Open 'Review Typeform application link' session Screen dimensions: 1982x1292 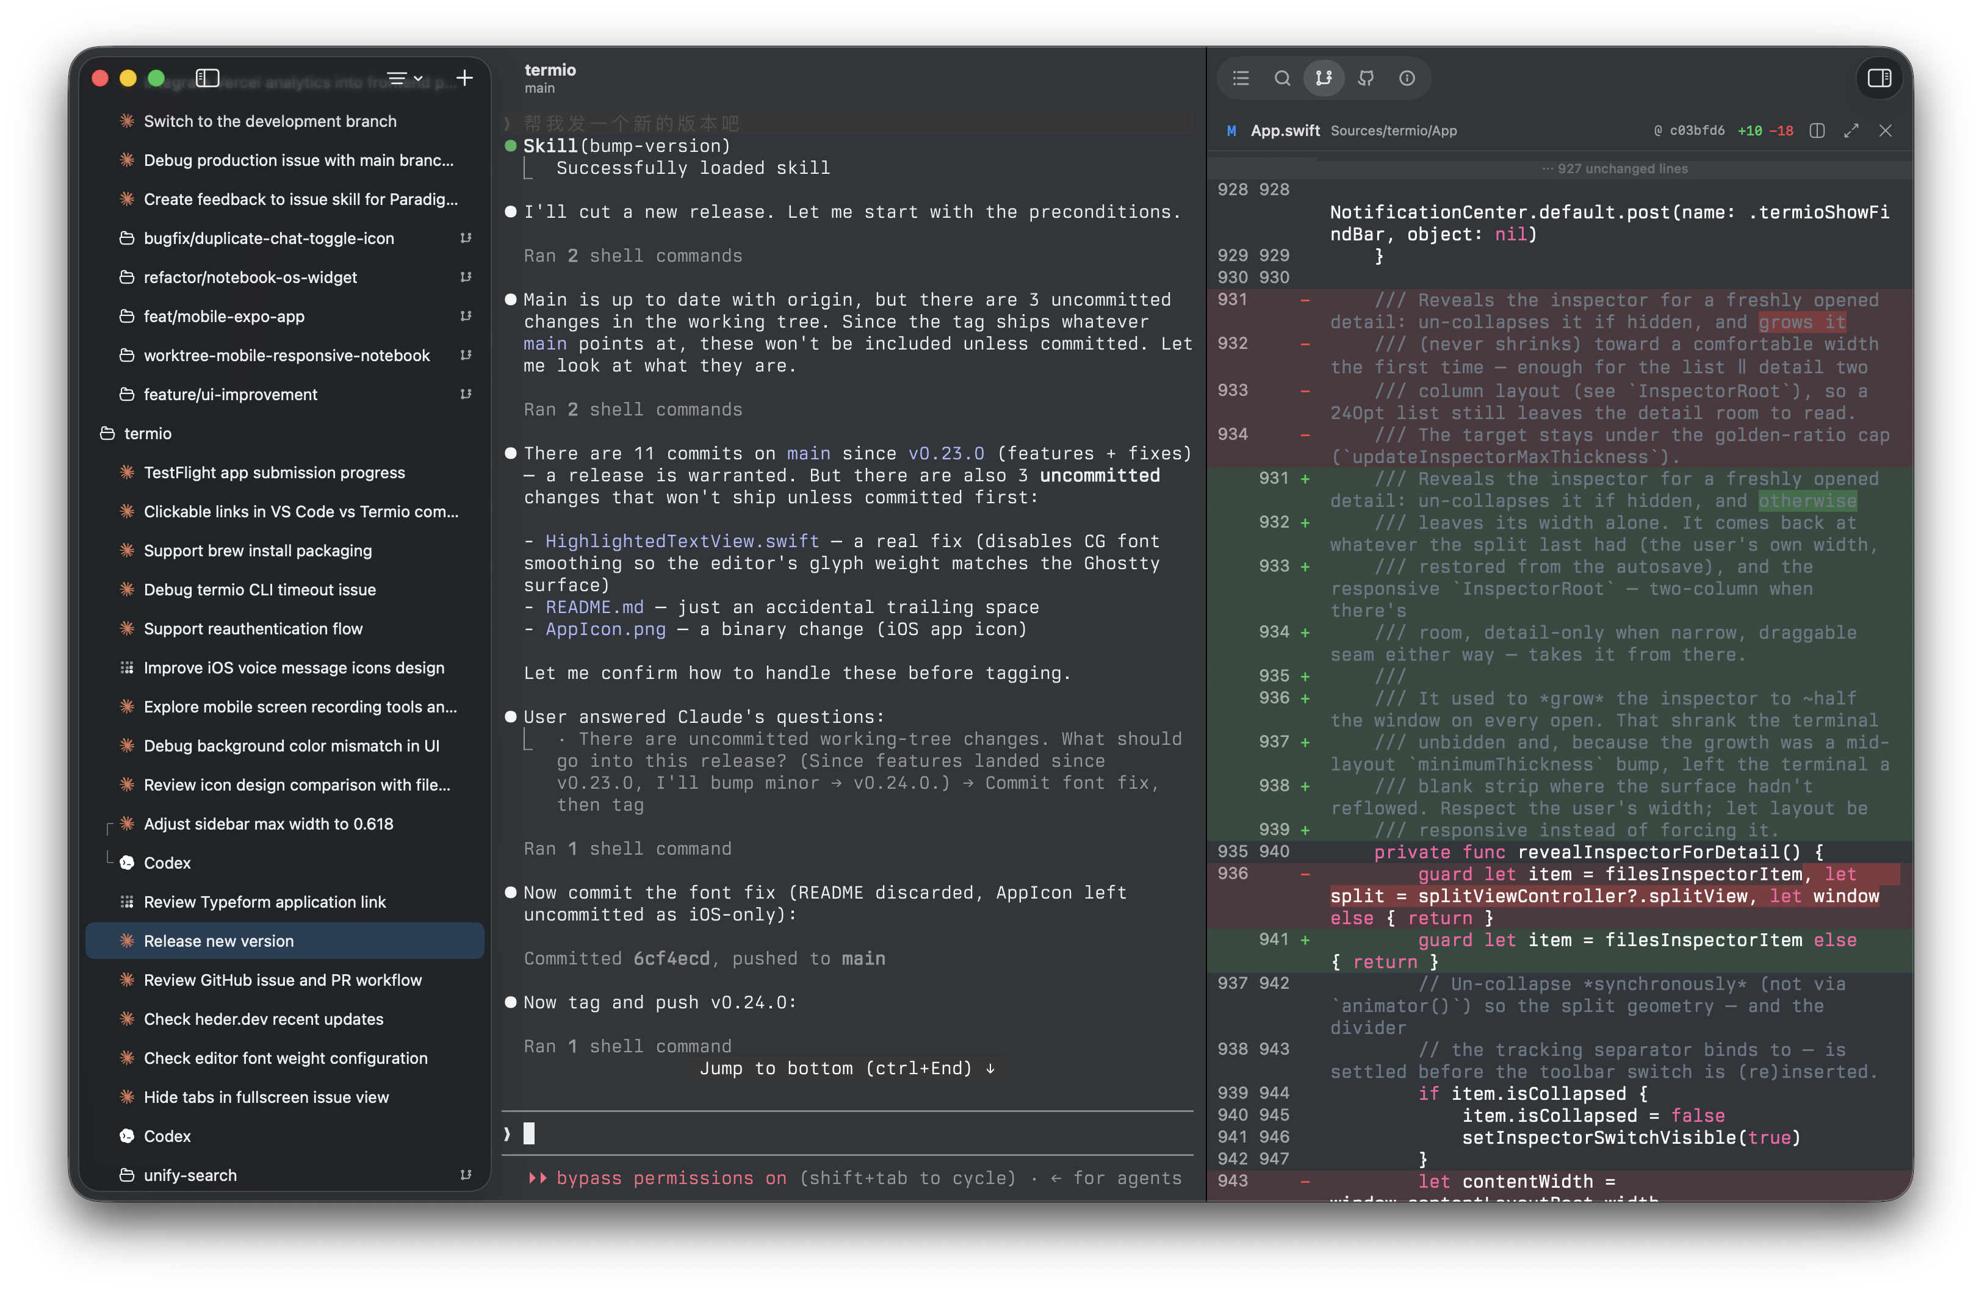[285, 902]
